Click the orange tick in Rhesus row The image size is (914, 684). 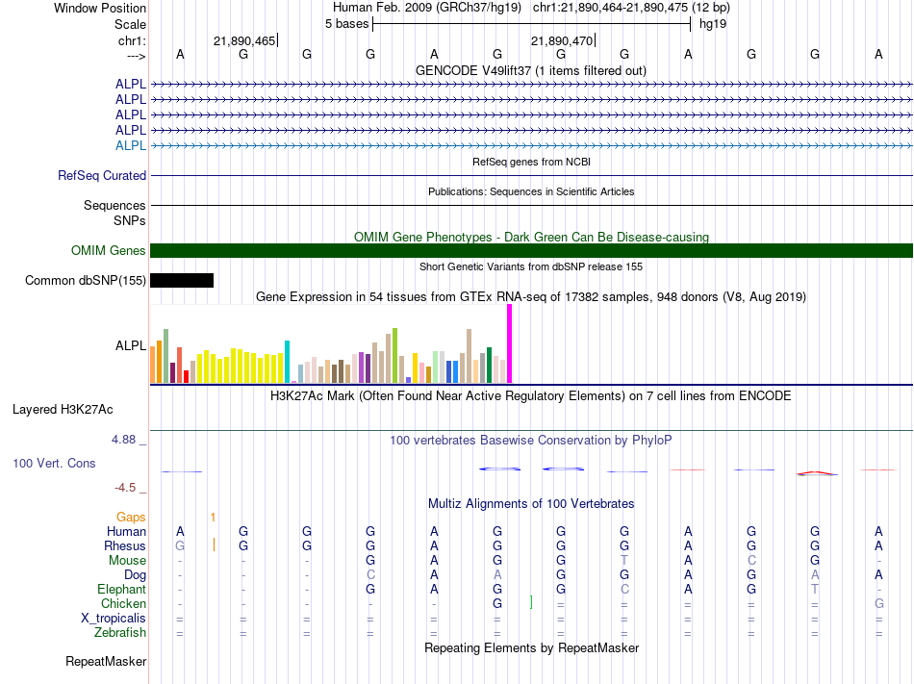click(x=214, y=545)
